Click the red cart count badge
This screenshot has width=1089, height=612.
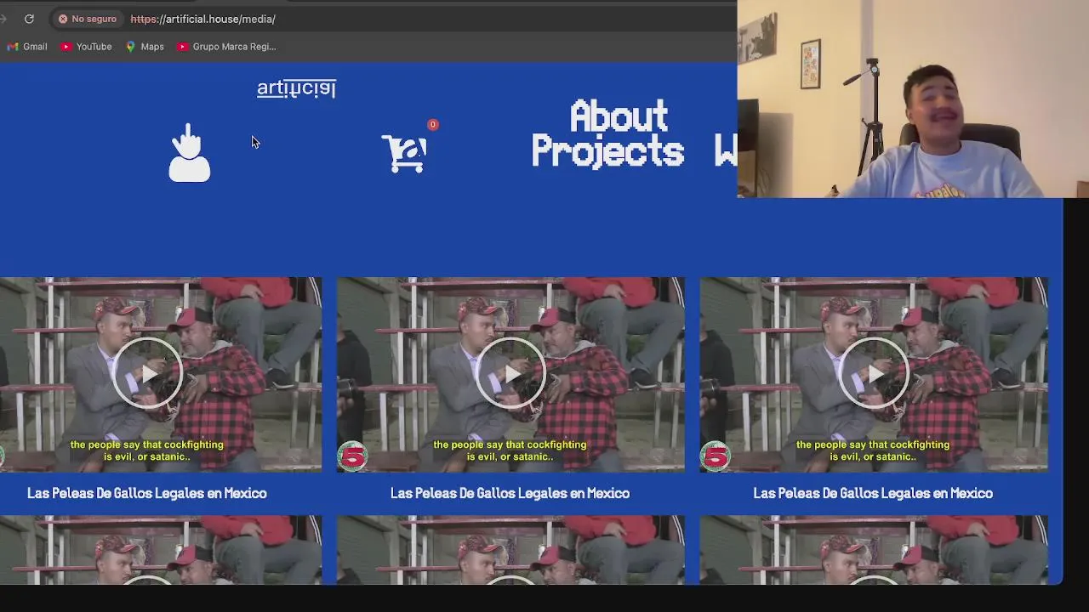click(432, 125)
